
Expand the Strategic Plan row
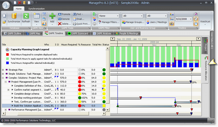point(3,70)
